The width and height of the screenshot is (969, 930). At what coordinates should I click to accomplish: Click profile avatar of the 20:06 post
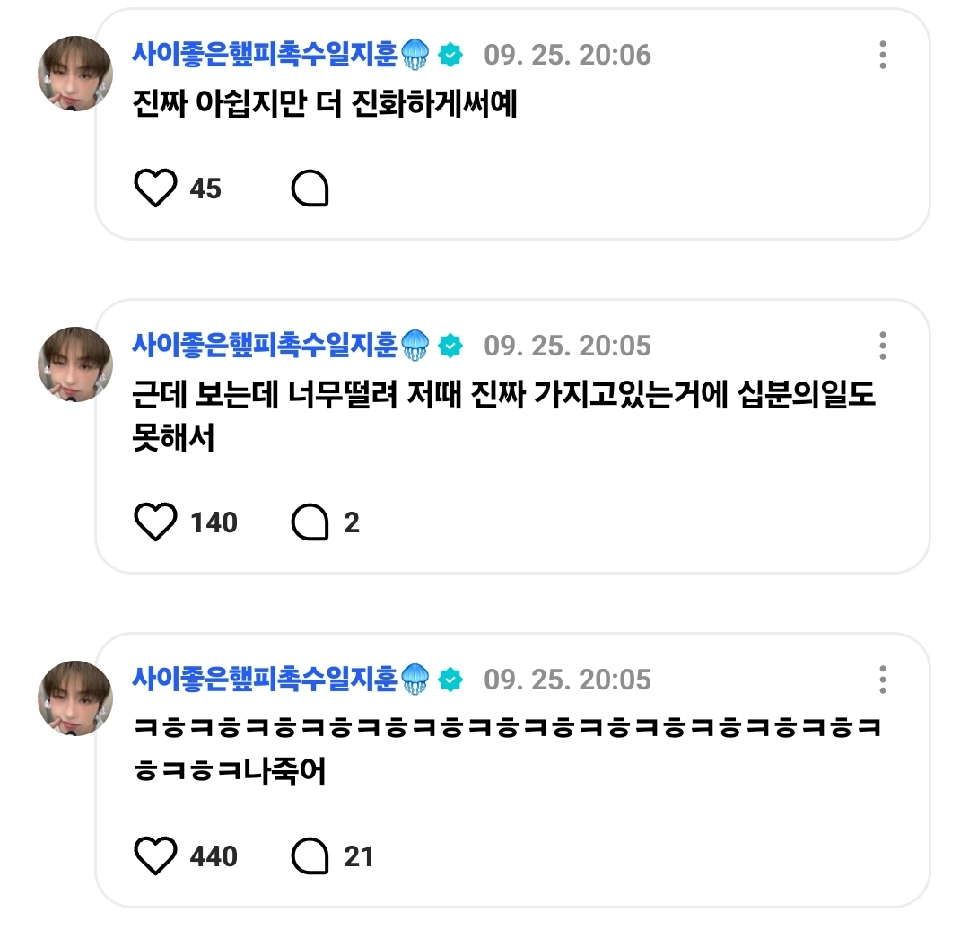pos(74,74)
